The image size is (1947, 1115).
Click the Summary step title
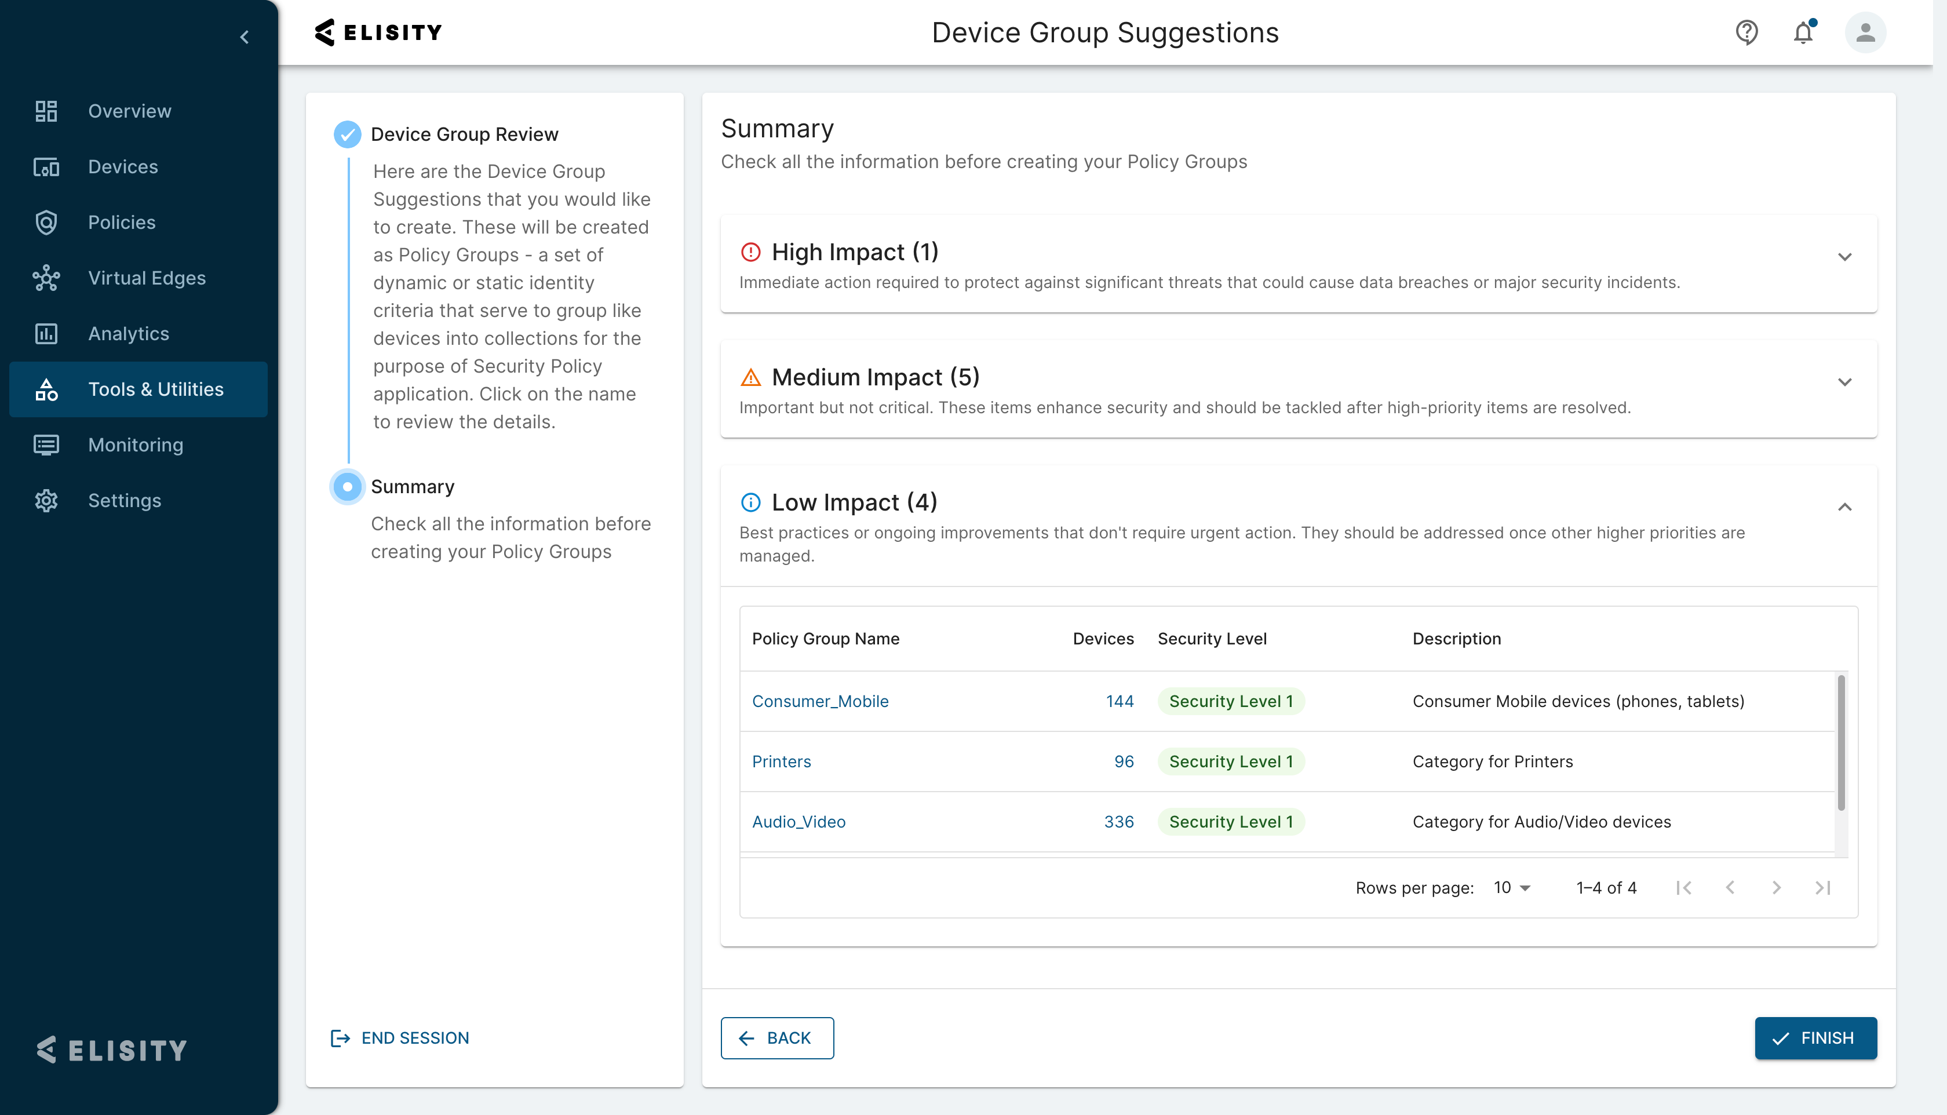(413, 487)
